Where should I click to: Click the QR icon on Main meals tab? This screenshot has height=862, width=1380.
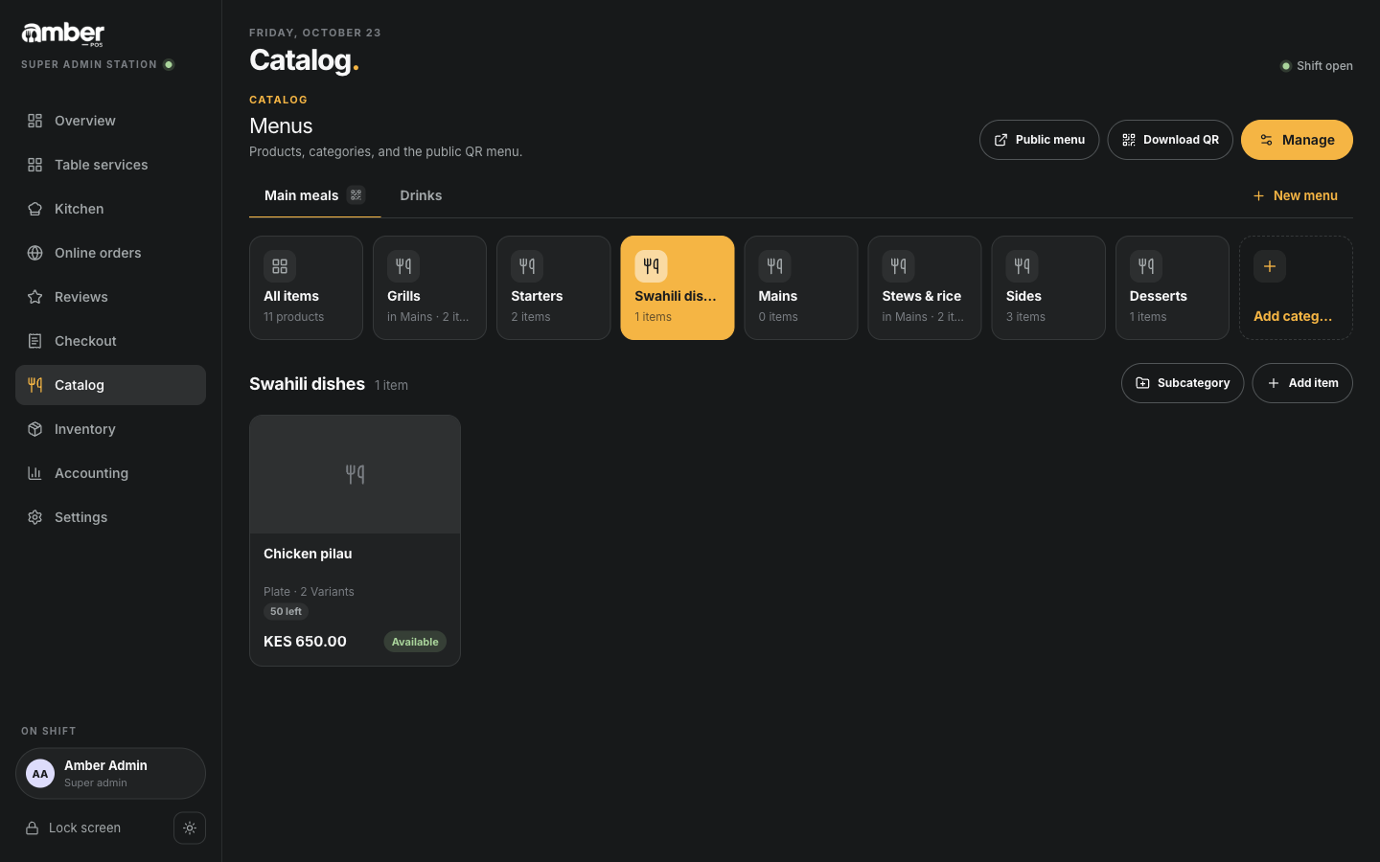pos(356,195)
